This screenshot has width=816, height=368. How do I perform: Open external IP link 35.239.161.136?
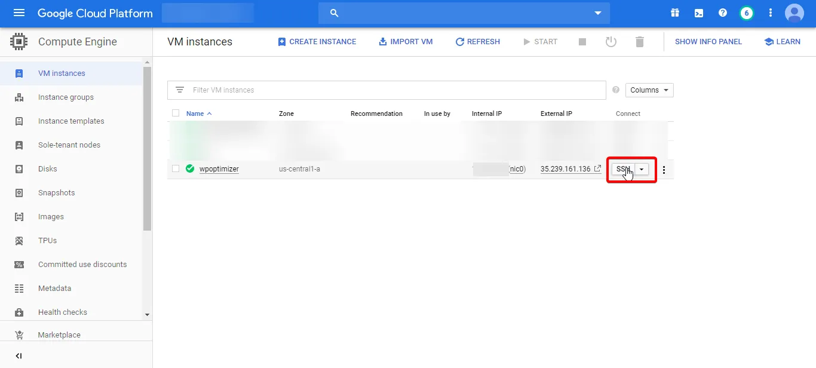point(566,168)
